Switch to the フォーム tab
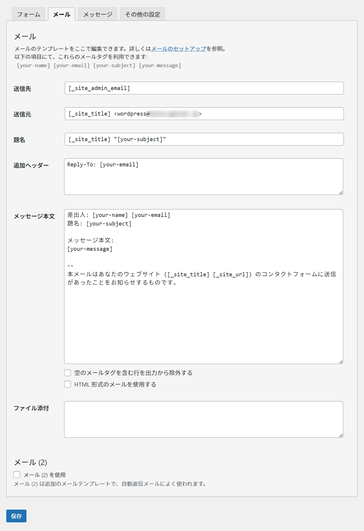The width and height of the screenshot is (364, 531). (x=29, y=14)
